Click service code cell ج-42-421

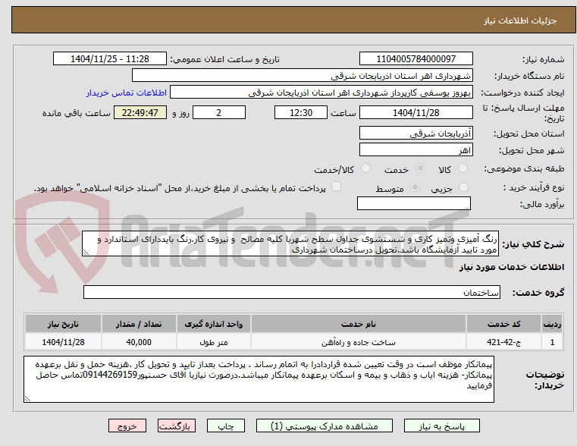click(x=503, y=342)
